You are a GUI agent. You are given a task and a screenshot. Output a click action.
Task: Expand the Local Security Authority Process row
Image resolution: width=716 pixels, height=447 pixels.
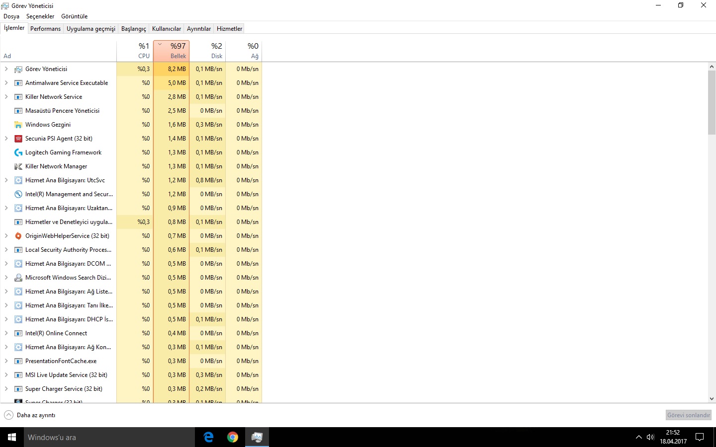pyautogui.click(x=6, y=250)
